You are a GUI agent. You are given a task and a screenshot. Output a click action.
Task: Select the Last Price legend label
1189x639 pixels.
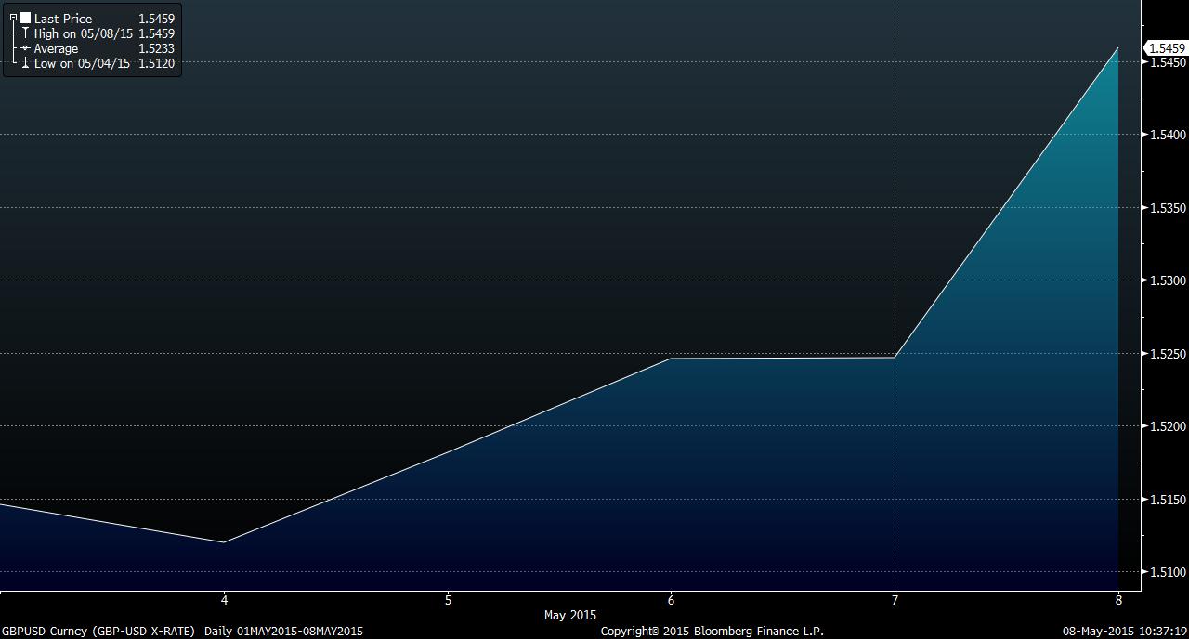point(62,19)
